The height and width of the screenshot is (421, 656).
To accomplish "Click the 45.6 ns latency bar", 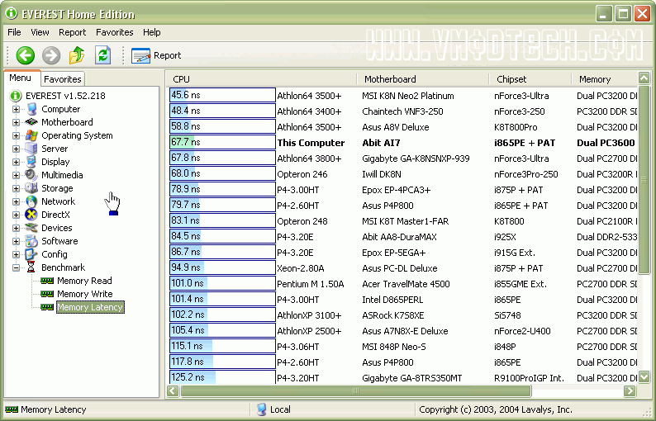I will [222, 95].
